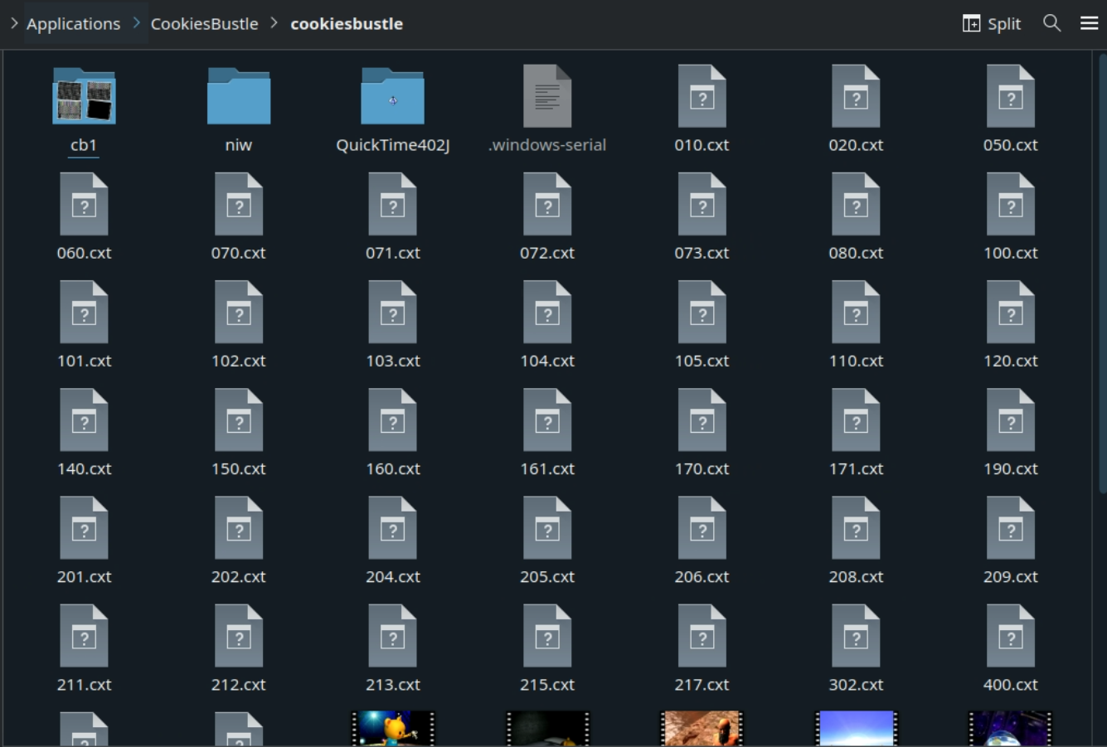
Task: Select the 100.cxt file icon
Action: click(1011, 204)
